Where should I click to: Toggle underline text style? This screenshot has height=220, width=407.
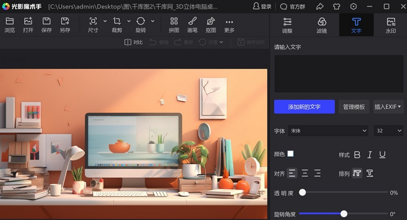(382, 155)
